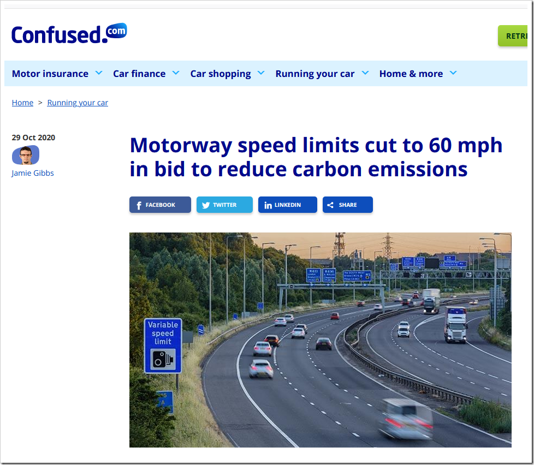Click the Motorway speed limits headline
534x465 pixels.
tap(316, 157)
